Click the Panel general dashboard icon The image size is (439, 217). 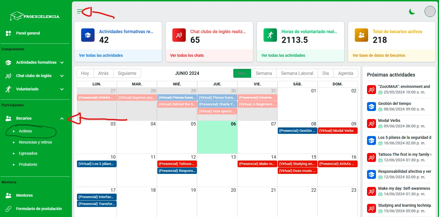(8, 33)
